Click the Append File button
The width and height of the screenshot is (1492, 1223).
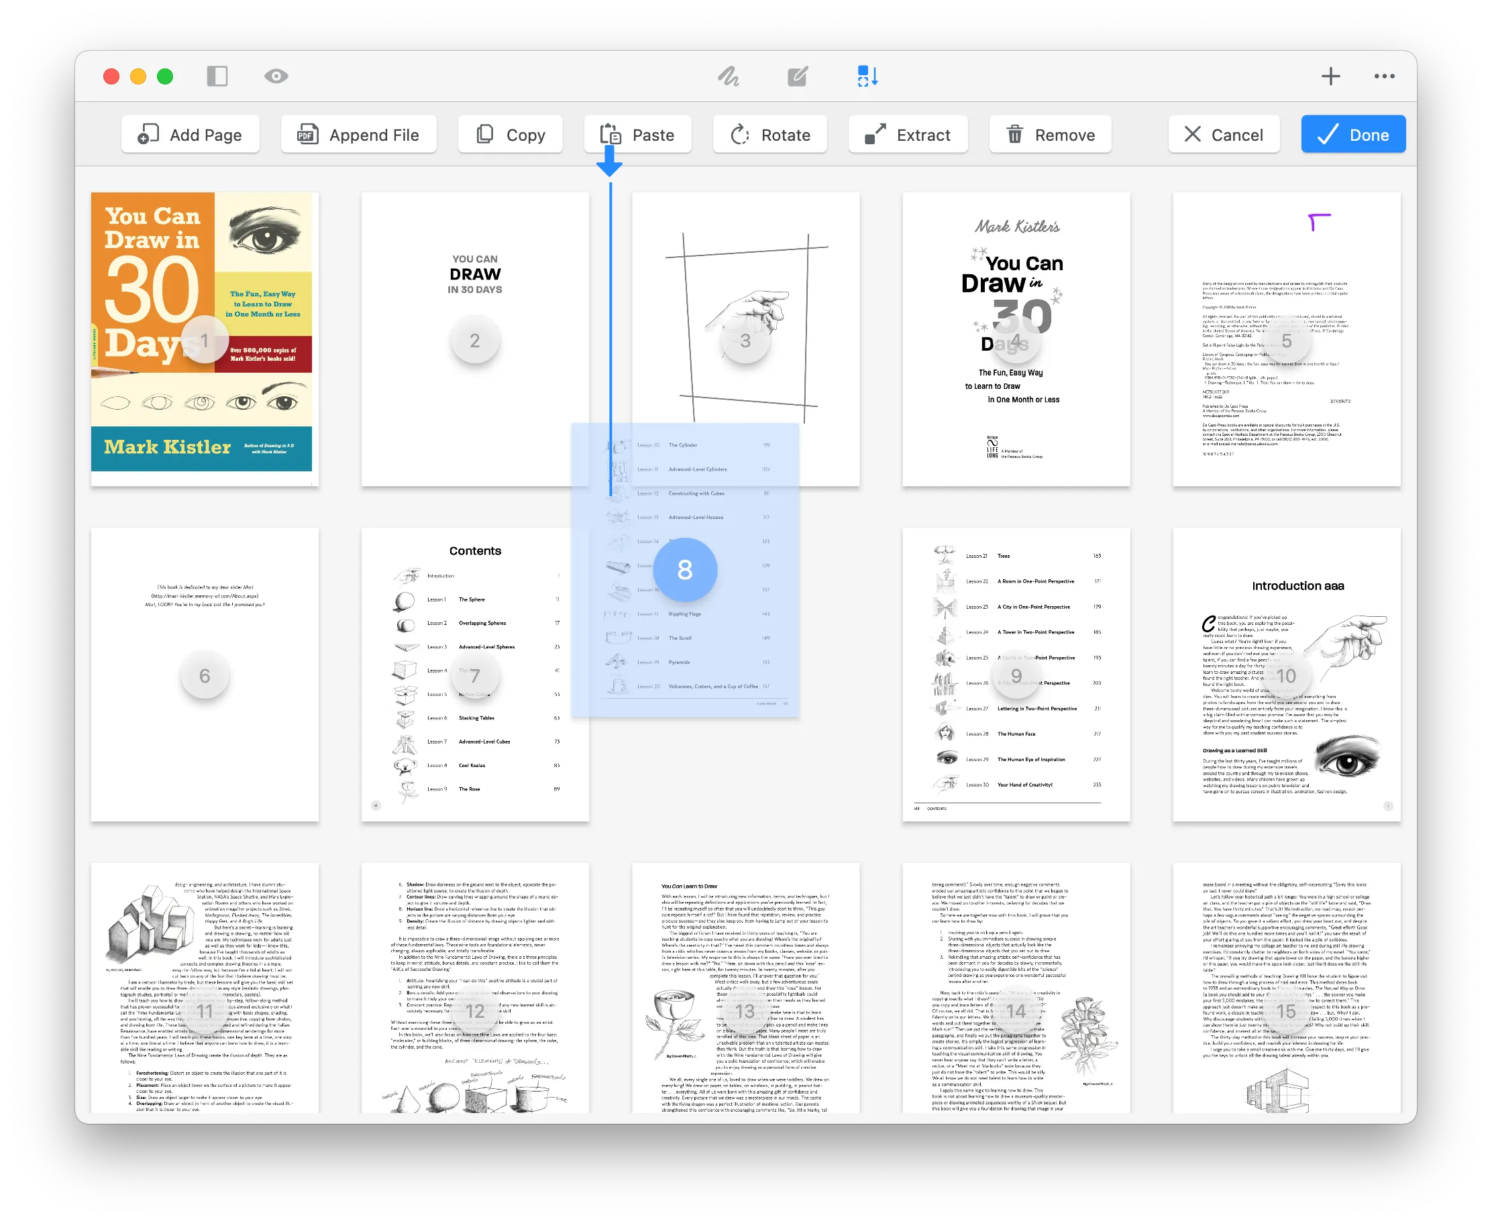[x=359, y=135]
